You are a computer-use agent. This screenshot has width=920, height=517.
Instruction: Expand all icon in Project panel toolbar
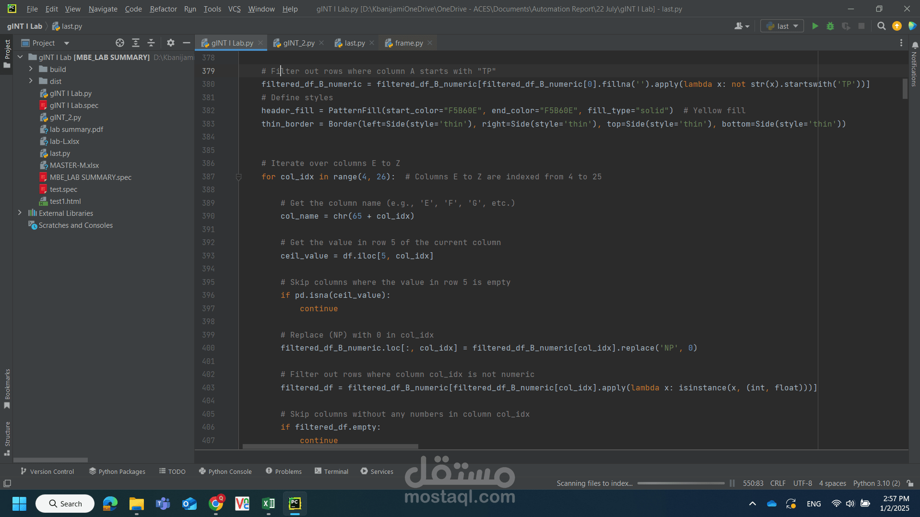[136, 43]
